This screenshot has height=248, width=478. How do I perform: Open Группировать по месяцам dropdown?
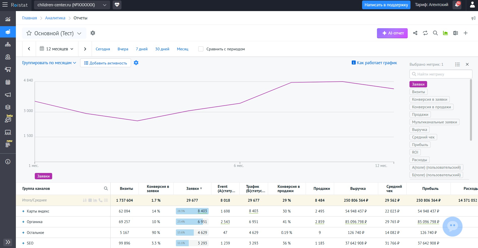coord(49,63)
